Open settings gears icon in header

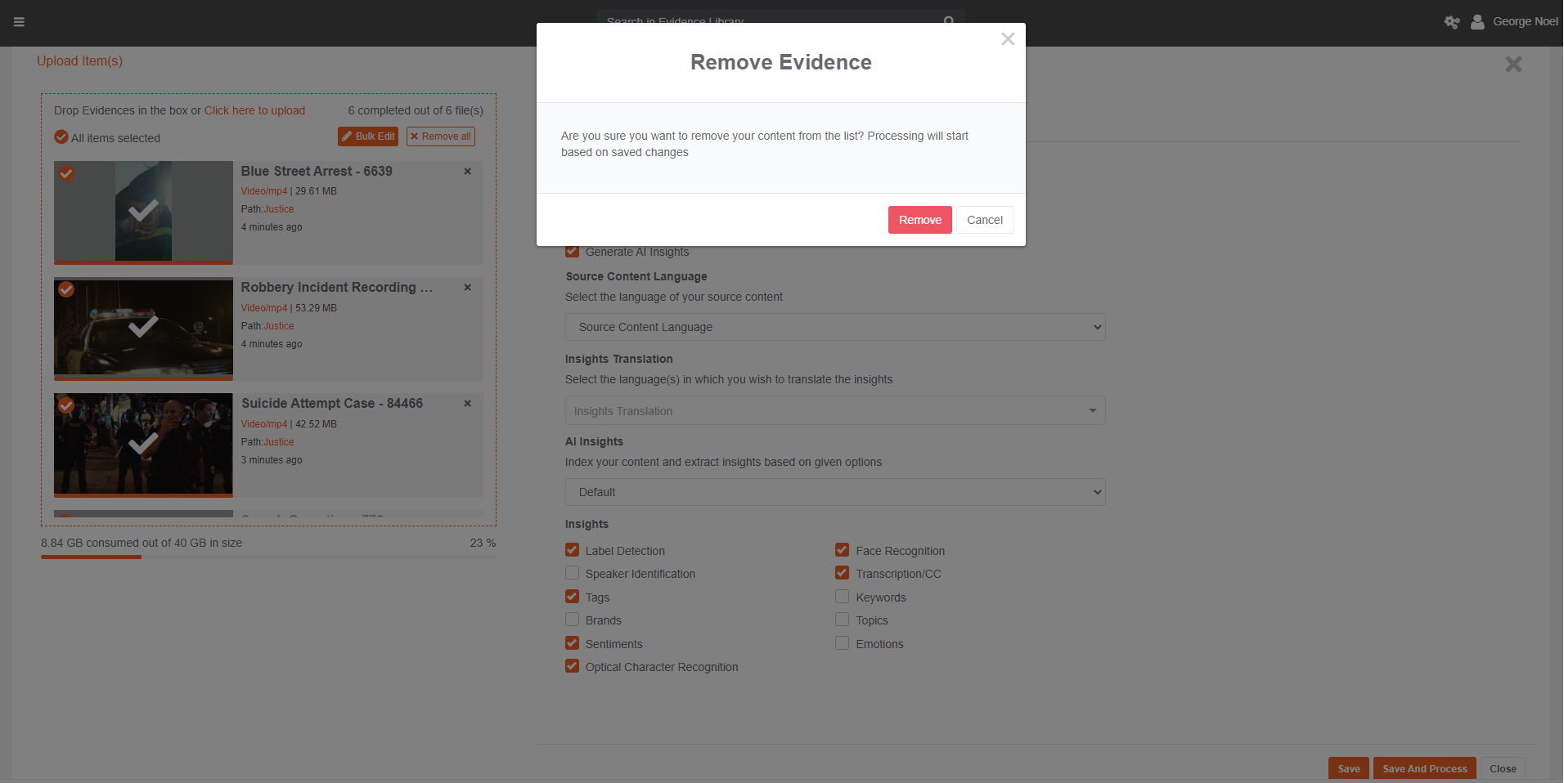pos(1452,22)
